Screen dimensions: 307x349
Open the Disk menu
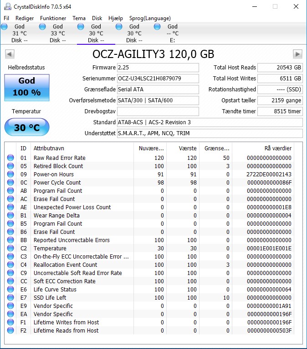point(97,18)
